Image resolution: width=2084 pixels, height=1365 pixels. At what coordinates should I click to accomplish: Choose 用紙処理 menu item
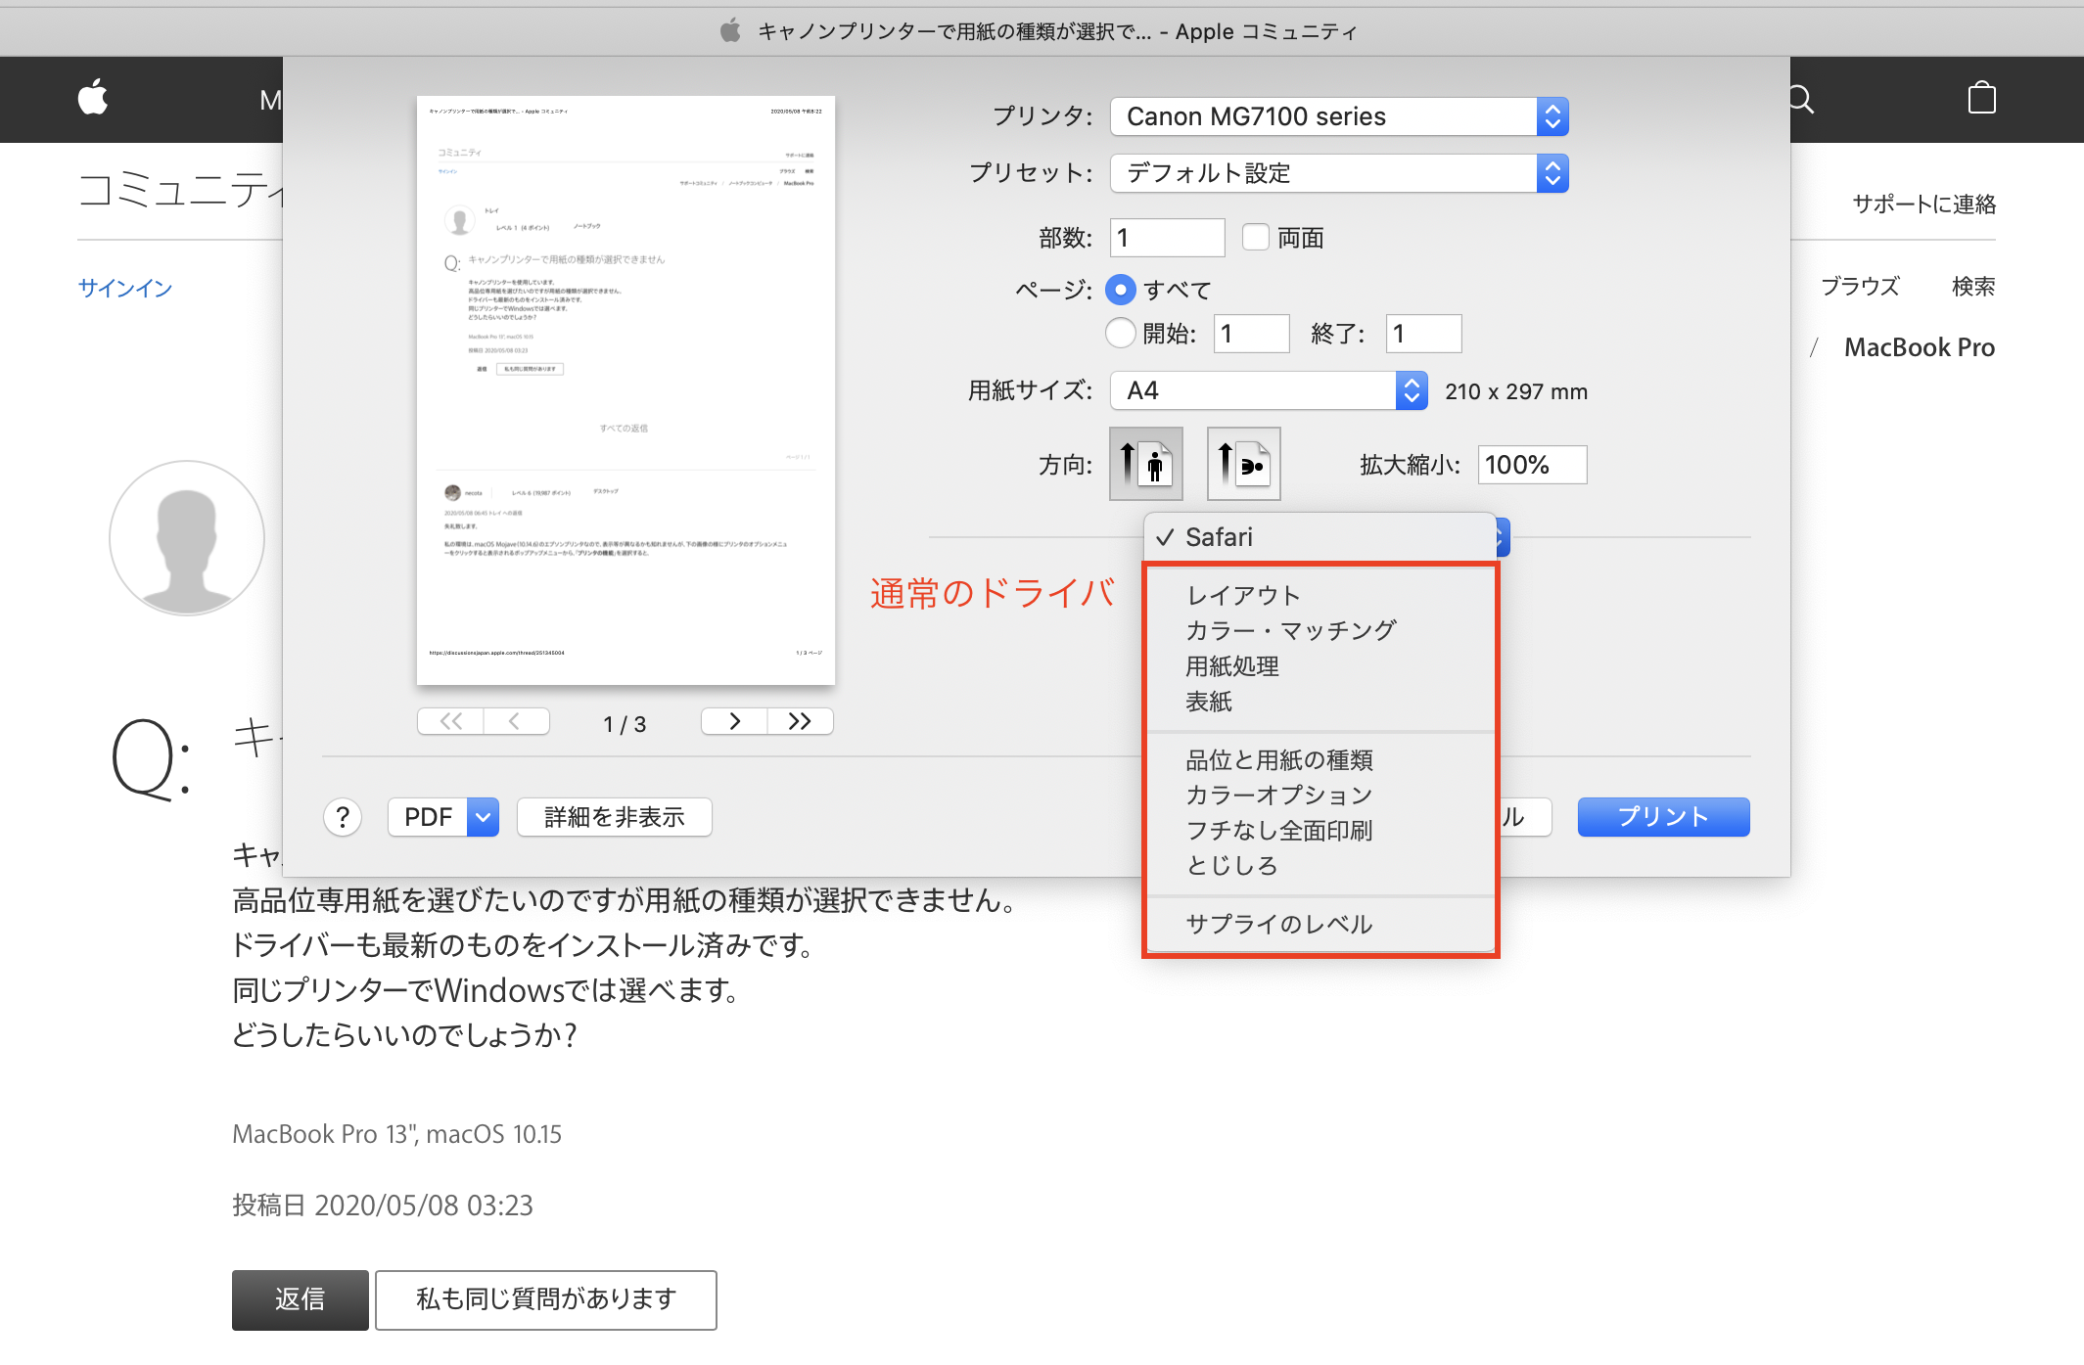1320,666
